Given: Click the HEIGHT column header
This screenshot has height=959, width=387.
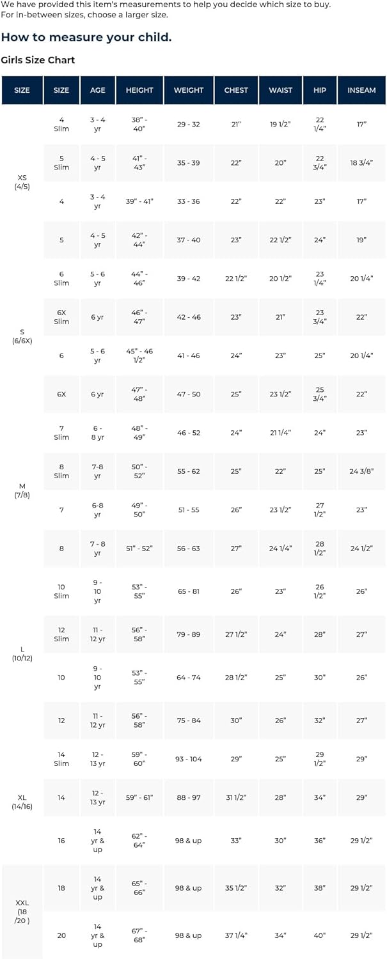Looking at the screenshot, I should pyautogui.click(x=139, y=90).
